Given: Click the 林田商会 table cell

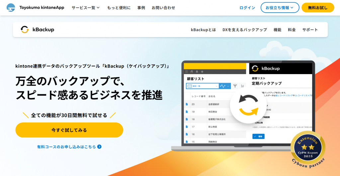Looking at the screenshot, I should coord(213,111).
